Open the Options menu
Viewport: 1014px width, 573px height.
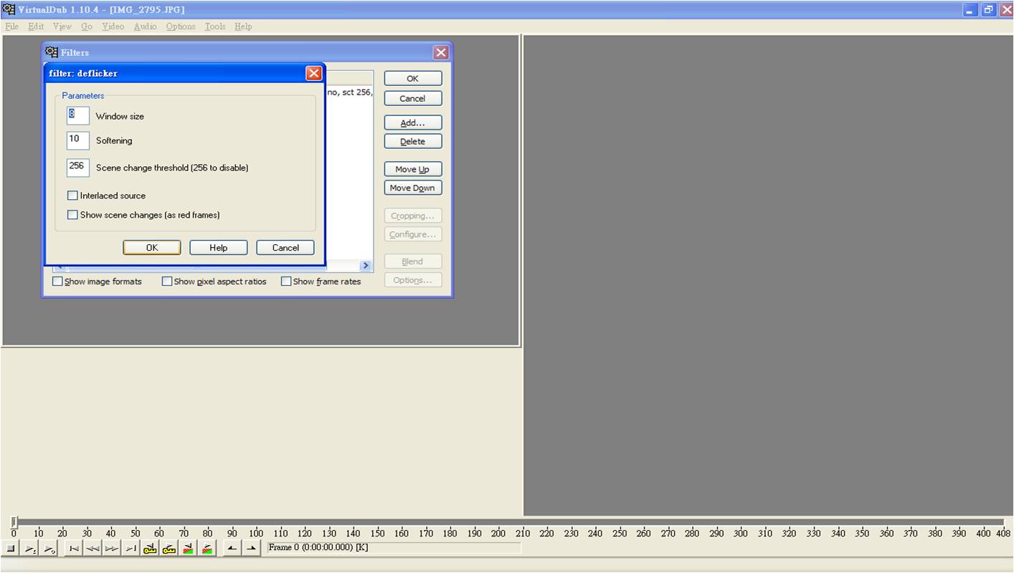click(x=181, y=27)
